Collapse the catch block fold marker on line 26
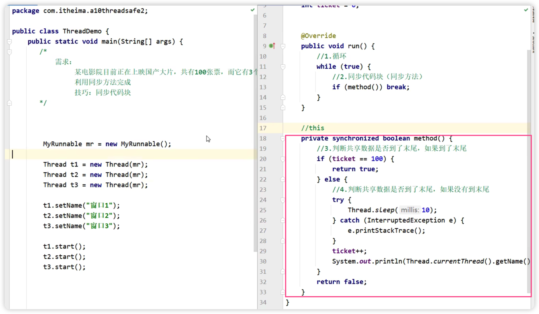The height and width of the screenshot is (314, 539). click(283, 220)
